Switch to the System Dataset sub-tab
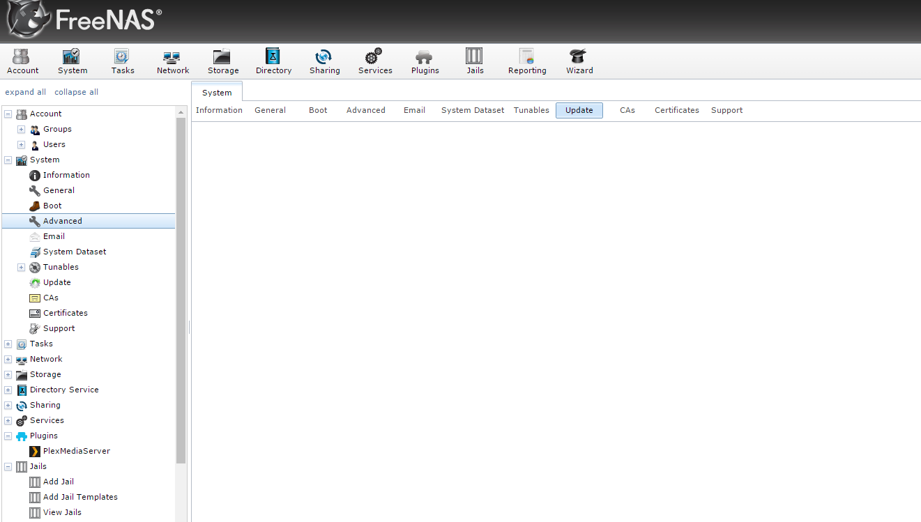 point(473,110)
